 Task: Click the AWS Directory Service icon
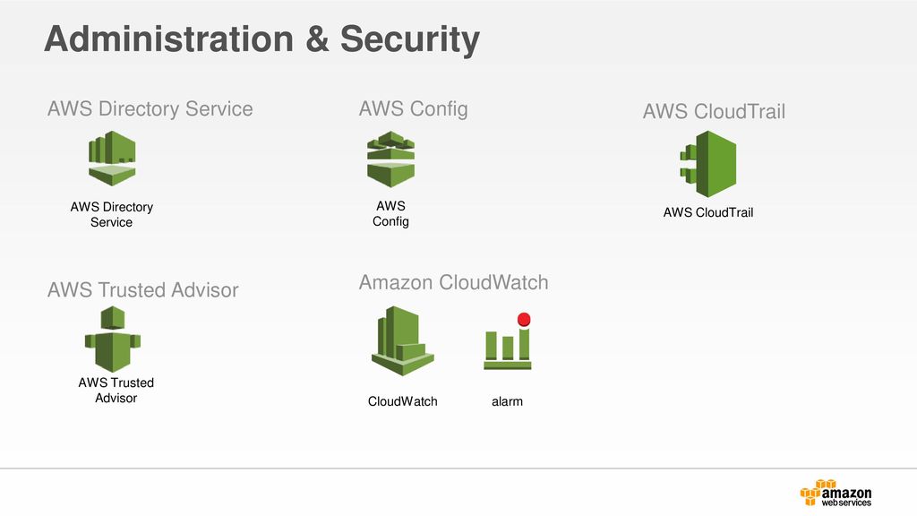coord(112,159)
